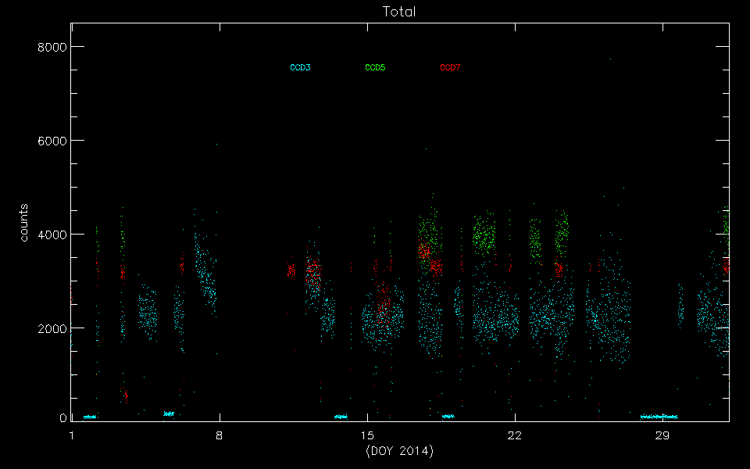Click the "counts" y-axis label
The image size is (750, 469).
24,223
